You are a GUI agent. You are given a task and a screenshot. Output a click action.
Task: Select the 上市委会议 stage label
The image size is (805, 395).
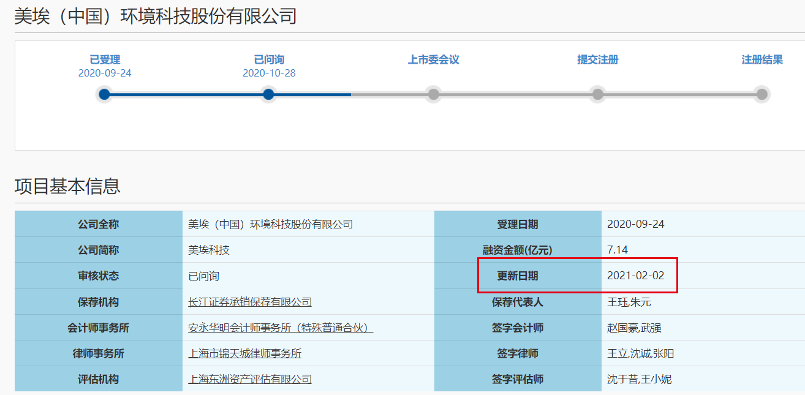pyautogui.click(x=434, y=59)
